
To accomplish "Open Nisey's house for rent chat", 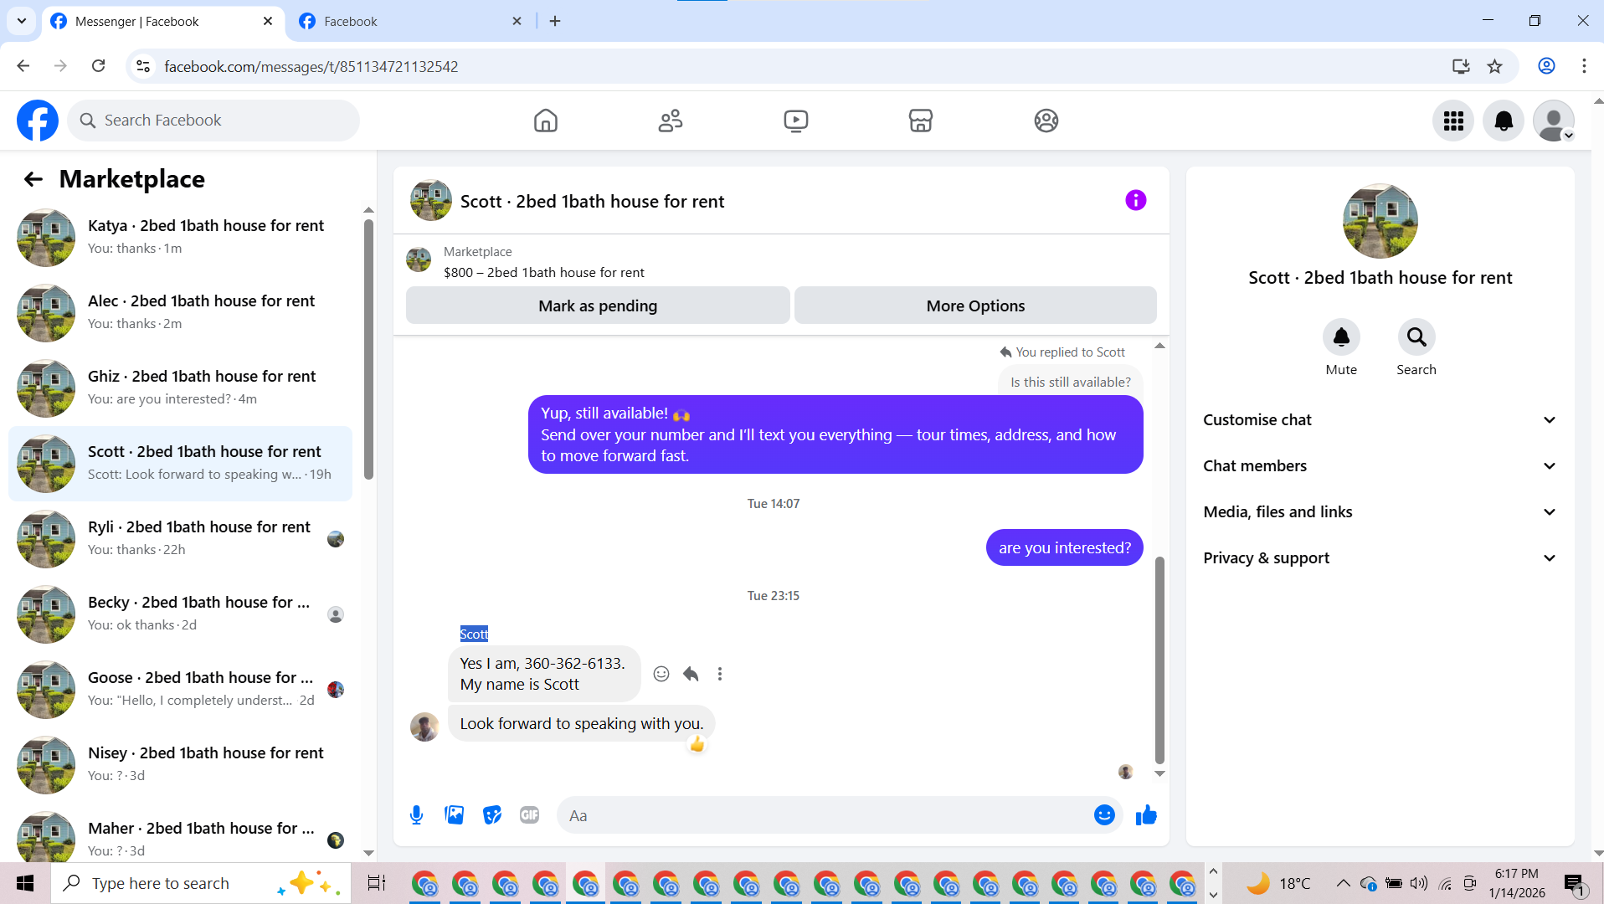I will (x=180, y=764).
